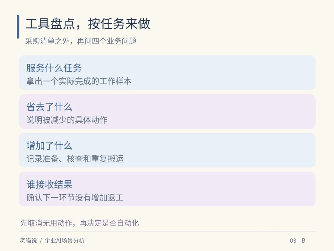This screenshot has width=334, height=251.
Task: Click the slide title 工具盘点，按任务来做
Action: click(88, 24)
